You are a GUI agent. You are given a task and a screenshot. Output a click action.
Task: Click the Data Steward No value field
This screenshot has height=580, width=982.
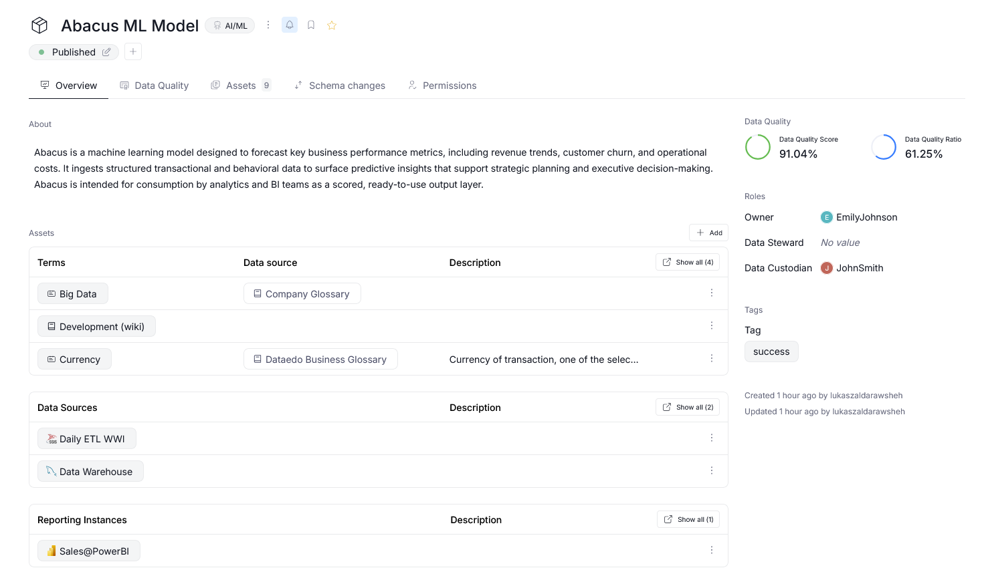[840, 243]
